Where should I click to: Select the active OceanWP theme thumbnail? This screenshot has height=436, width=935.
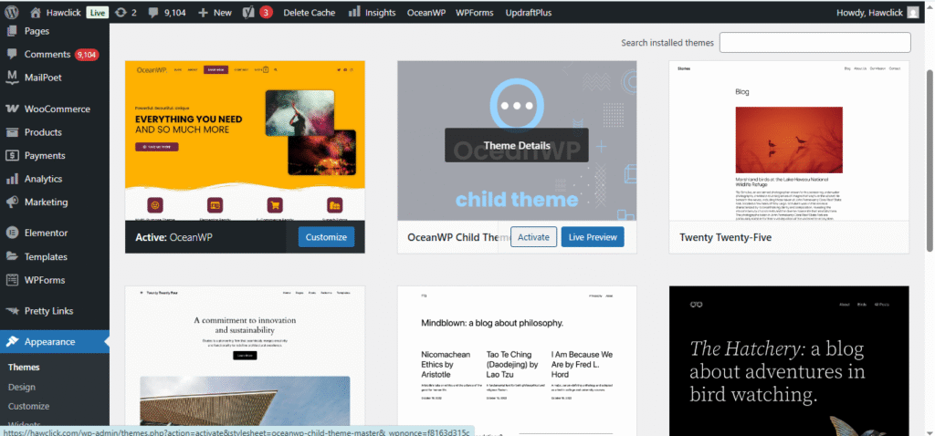(245, 140)
